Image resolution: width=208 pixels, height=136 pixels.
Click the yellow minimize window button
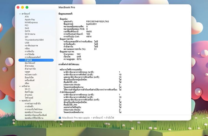(x=22, y=7)
